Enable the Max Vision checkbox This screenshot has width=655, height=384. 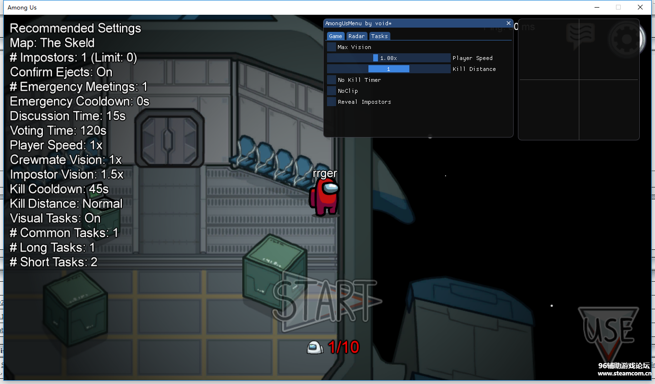(331, 47)
